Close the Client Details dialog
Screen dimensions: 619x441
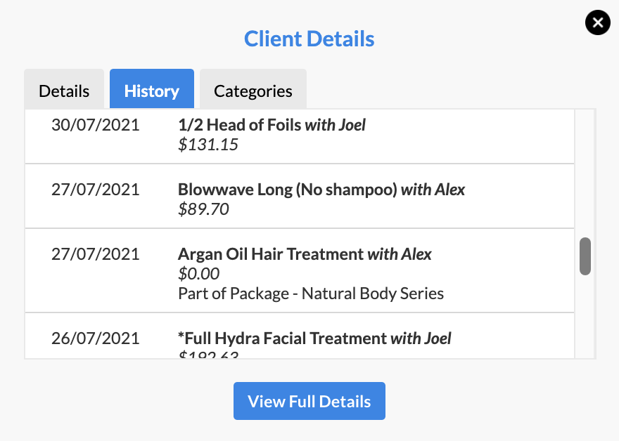(x=598, y=22)
